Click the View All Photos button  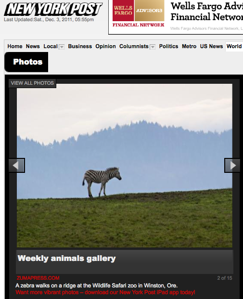pos(32,83)
